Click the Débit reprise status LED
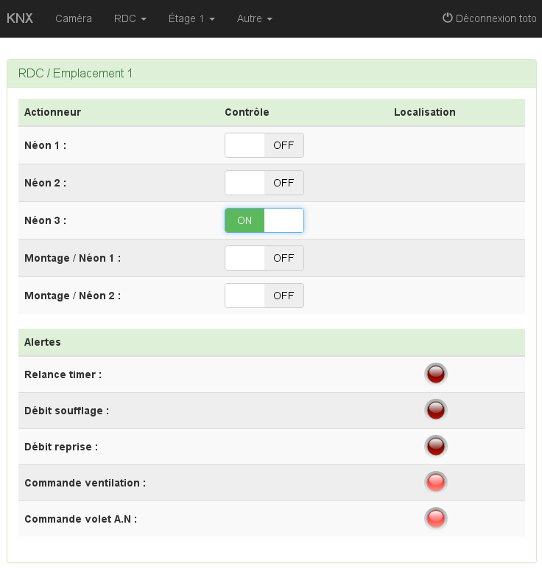Viewport: 542px width, 572px height. coord(435,447)
